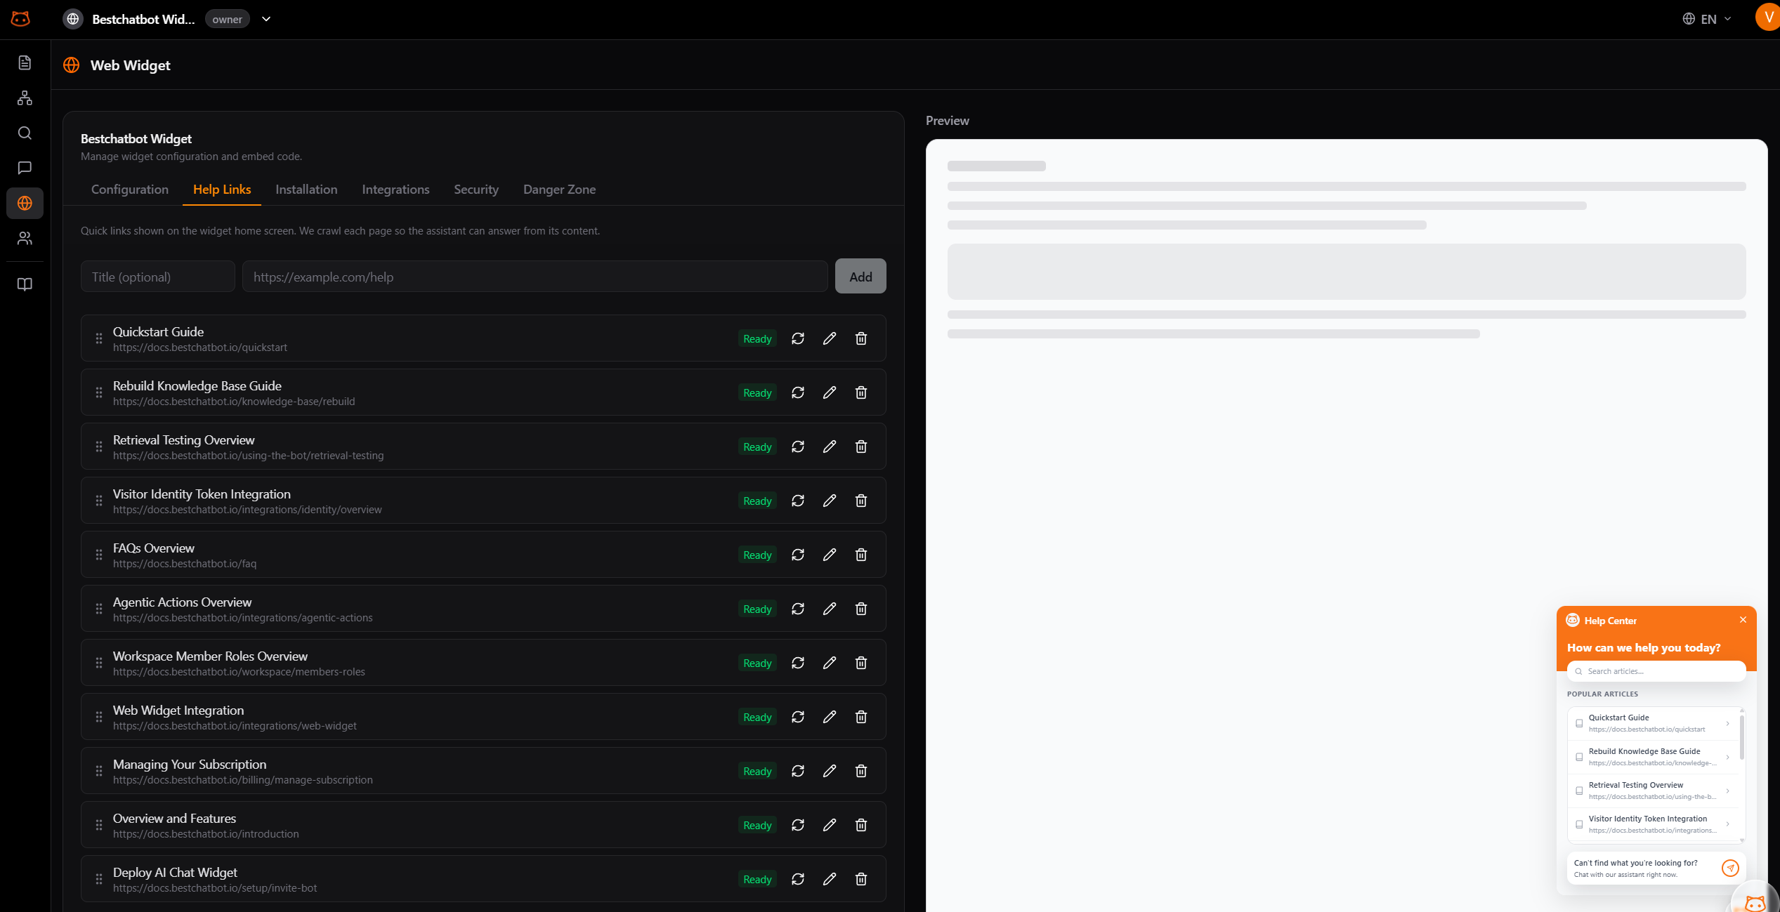Expand the Quickstart Guide article chevron in the widget

[x=1728, y=723]
